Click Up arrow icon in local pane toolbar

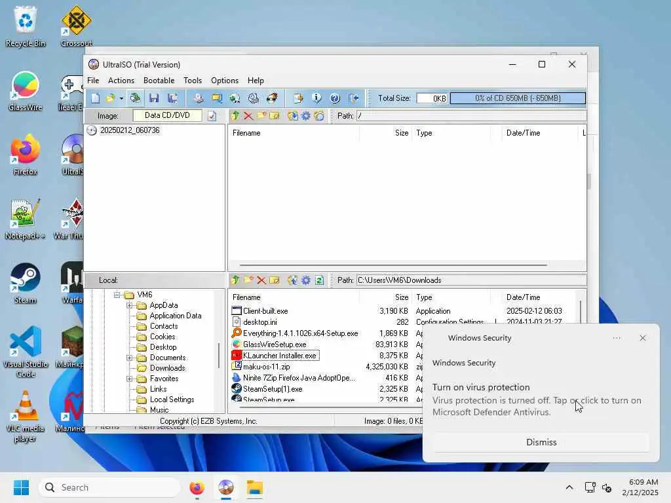tap(235, 280)
